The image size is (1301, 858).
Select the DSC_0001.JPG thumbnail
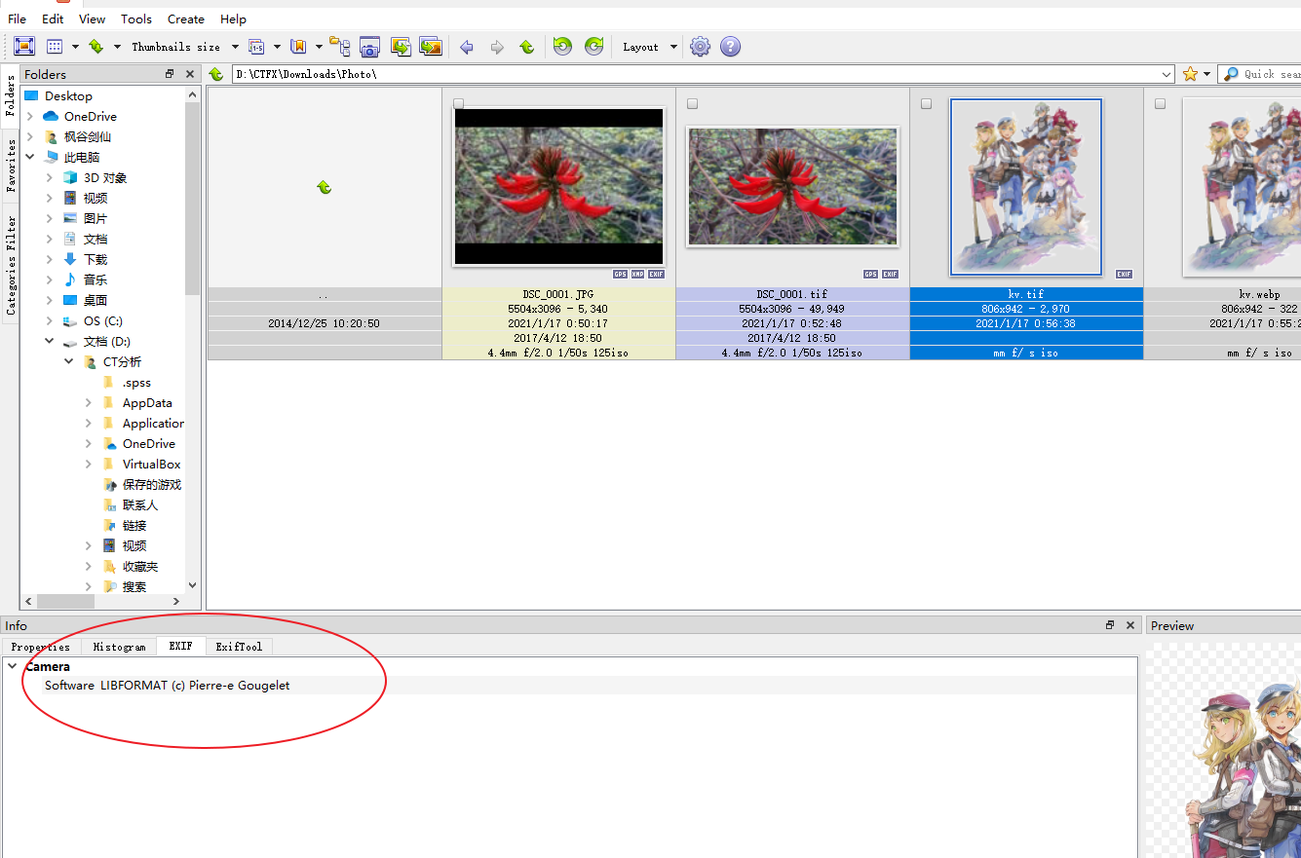point(558,185)
